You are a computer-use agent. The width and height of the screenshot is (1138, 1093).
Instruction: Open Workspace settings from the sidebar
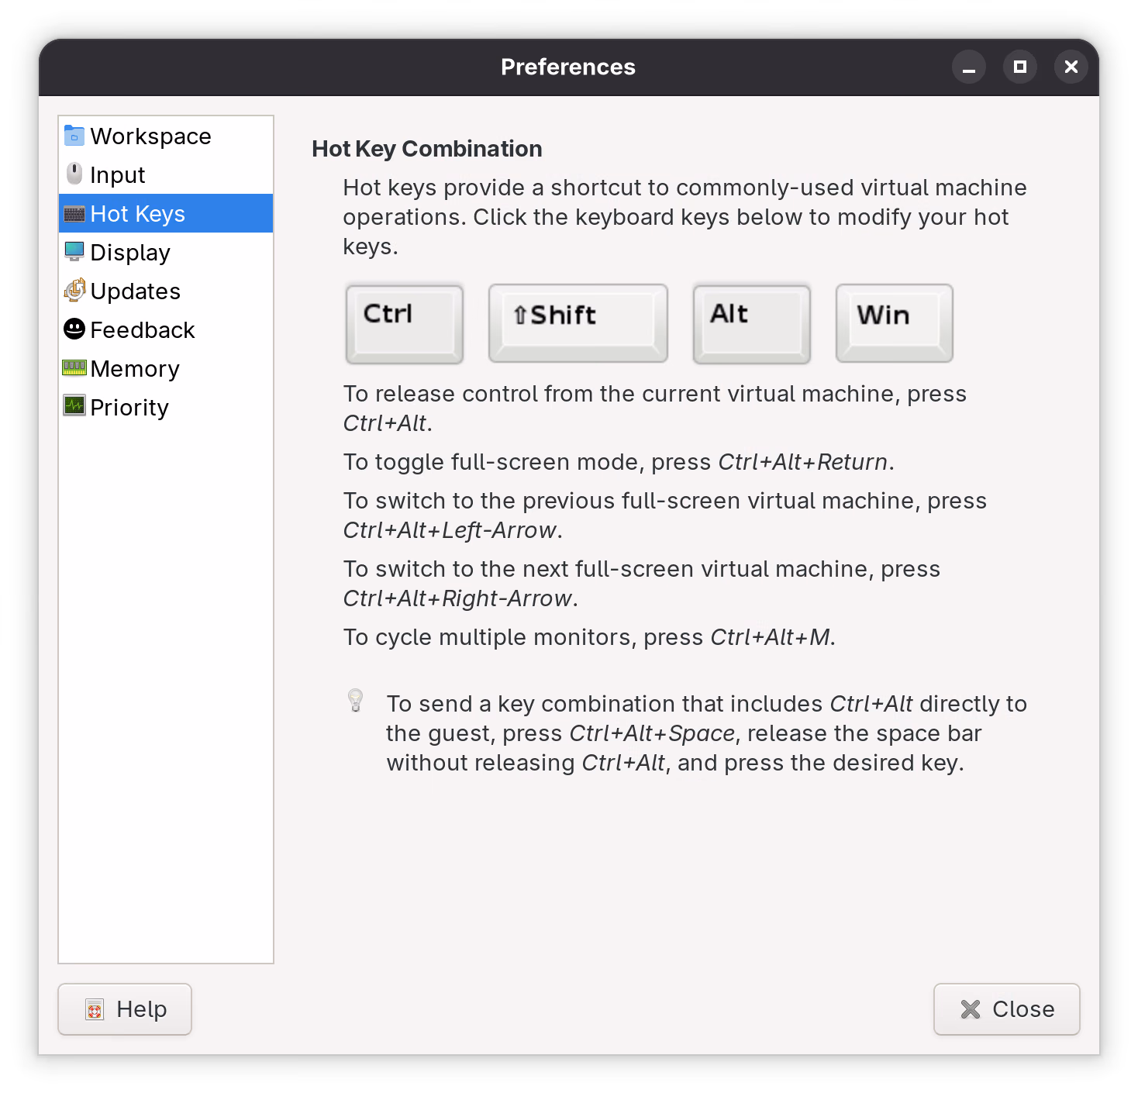150,135
